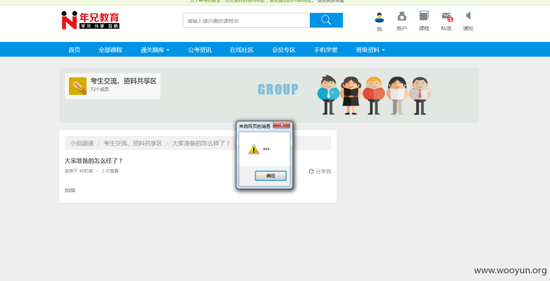Expand the 通关题库 dropdown menu
The width and height of the screenshot is (550, 281).
(x=155, y=50)
